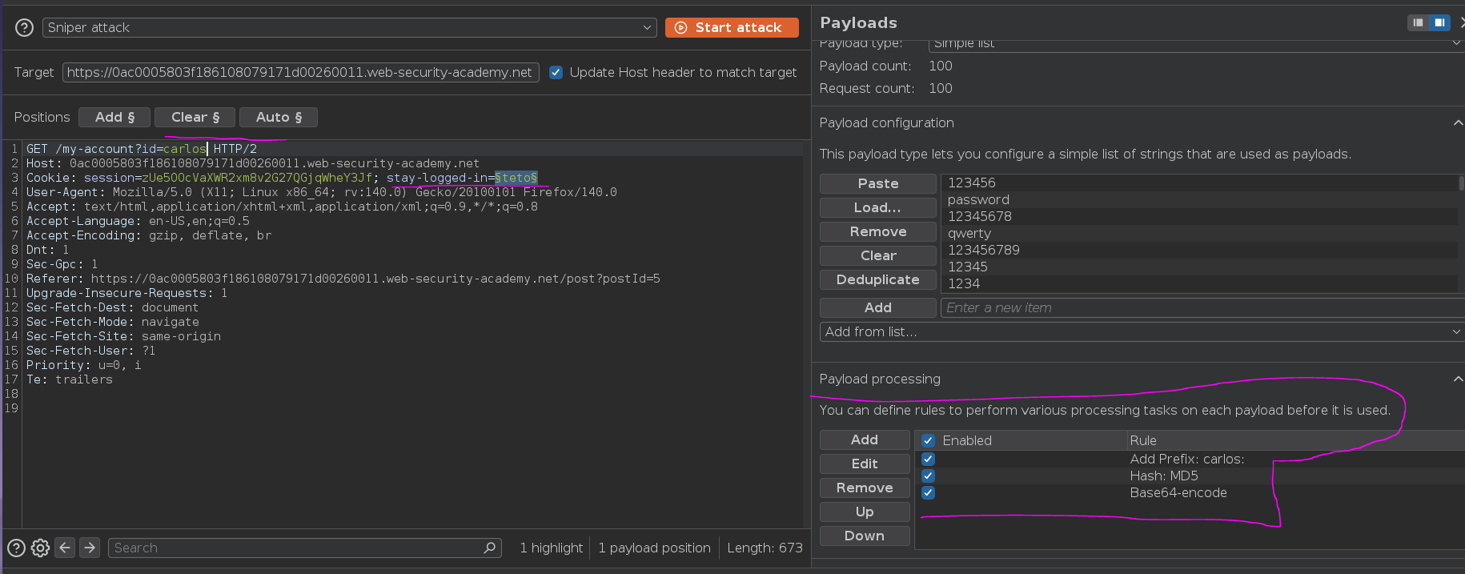Click the Deduplicate button
1465x574 pixels.
pos(878,279)
